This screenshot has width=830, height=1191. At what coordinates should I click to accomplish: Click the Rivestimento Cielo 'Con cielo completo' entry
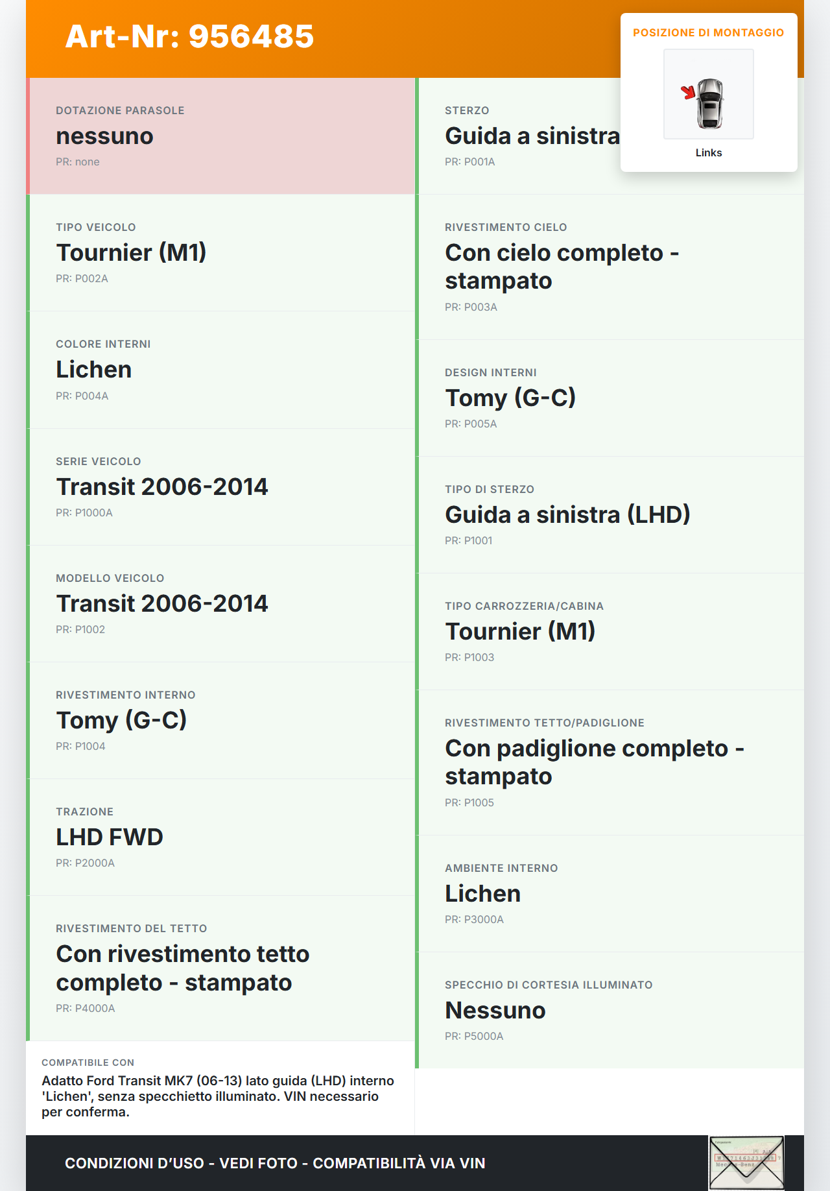[610, 267]
